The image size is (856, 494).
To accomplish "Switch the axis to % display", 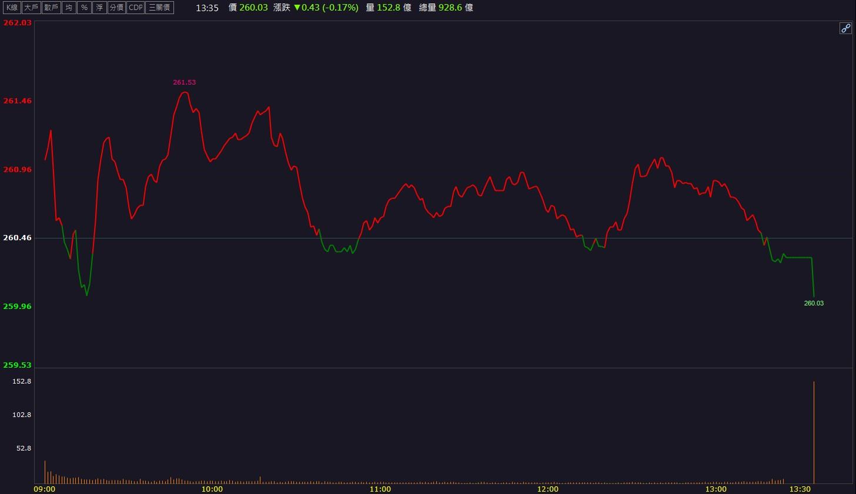I will click(x=85, y=8).
